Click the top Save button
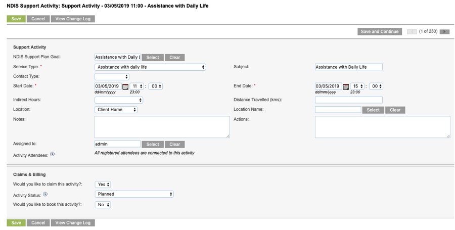Viewport: 455px width, 230px height. click(16, 19)
